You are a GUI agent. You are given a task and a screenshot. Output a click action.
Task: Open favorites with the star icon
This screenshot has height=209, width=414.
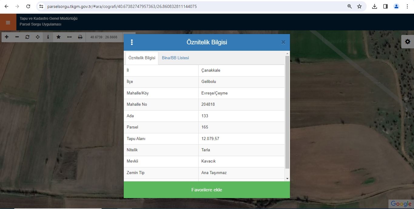tap(59, 37)
